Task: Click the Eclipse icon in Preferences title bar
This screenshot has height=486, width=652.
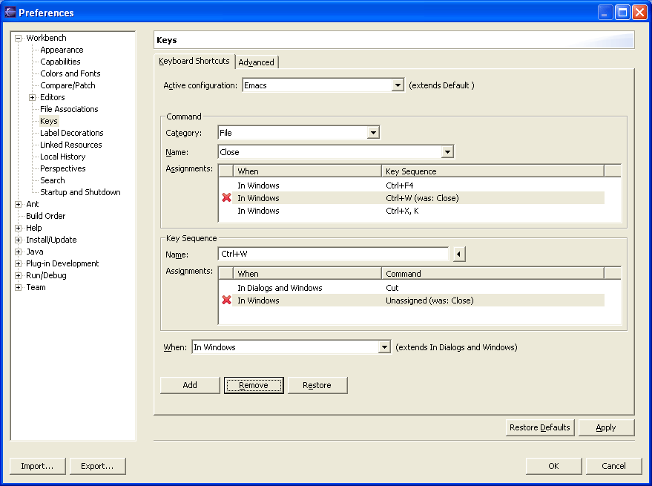Action: pyautogui.click(x=10, y=13)
